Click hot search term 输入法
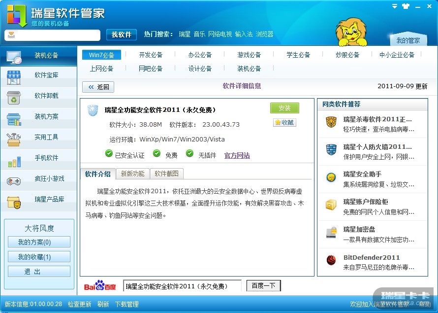 click(244, 35)
